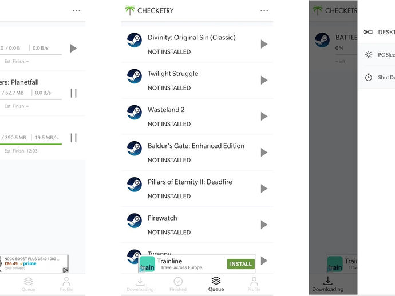
Task: Click Steam icon beside Firewatch
Action: (x=135, y=221)
